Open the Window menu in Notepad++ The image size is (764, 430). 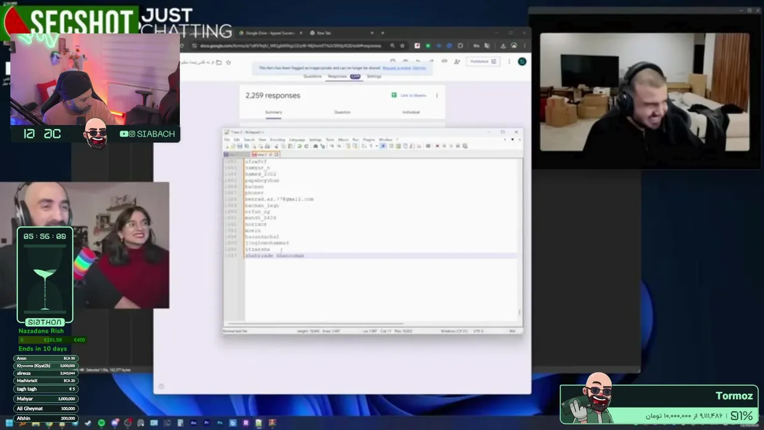386,140
